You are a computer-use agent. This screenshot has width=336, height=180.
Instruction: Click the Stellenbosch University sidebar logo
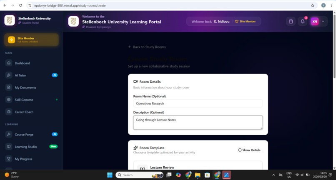click(10, 20)
